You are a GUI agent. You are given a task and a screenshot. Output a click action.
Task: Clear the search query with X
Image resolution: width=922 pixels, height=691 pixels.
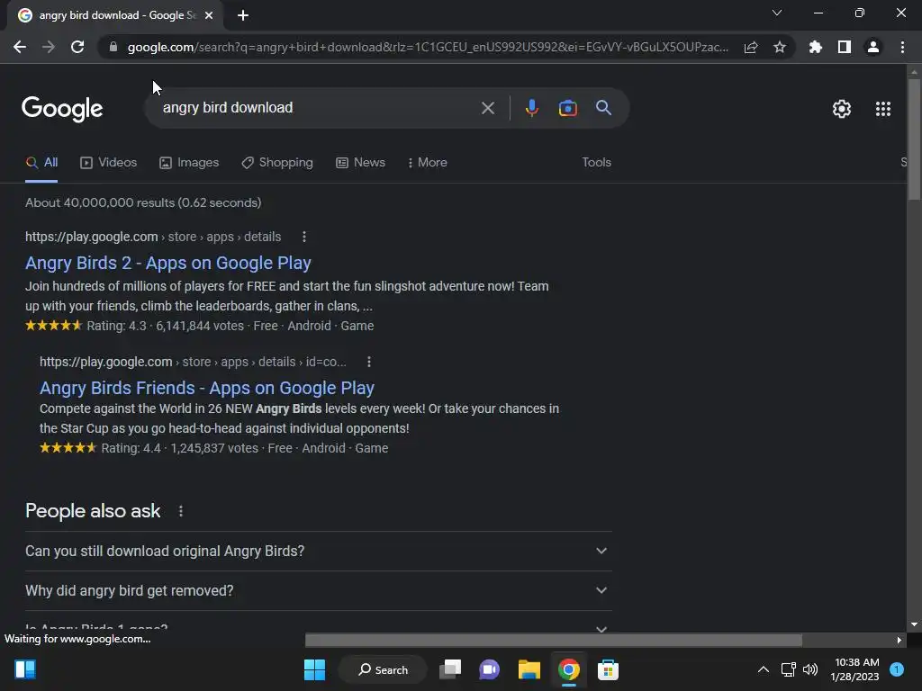coord(487,108)
